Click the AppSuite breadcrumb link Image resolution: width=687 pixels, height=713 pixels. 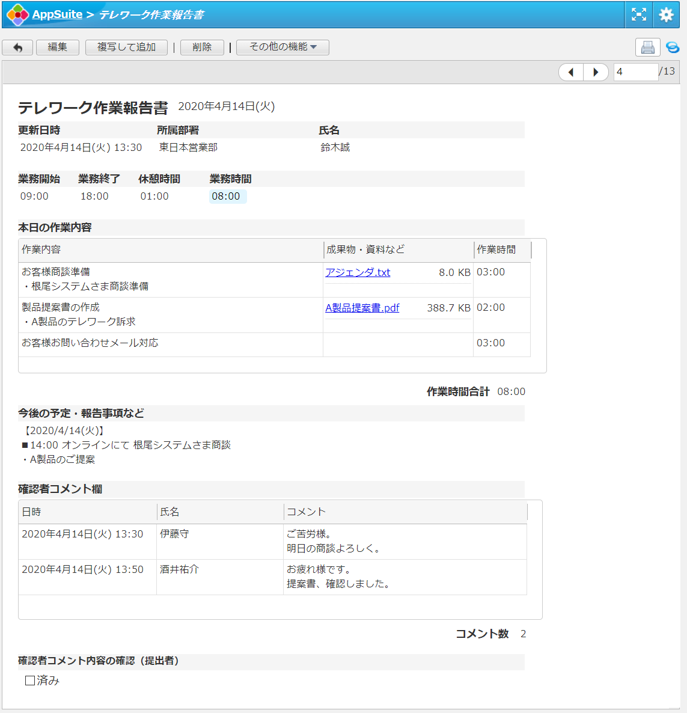click(57, 14)
